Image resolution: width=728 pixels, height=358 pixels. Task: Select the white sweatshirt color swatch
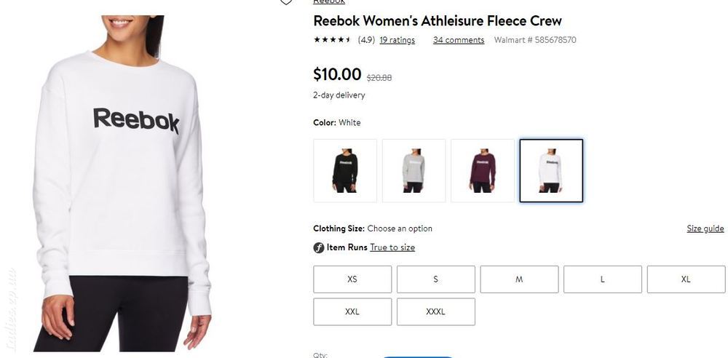(551, 171)
